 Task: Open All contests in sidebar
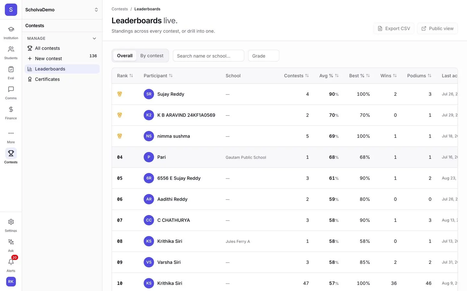click(x=62, y=48)
